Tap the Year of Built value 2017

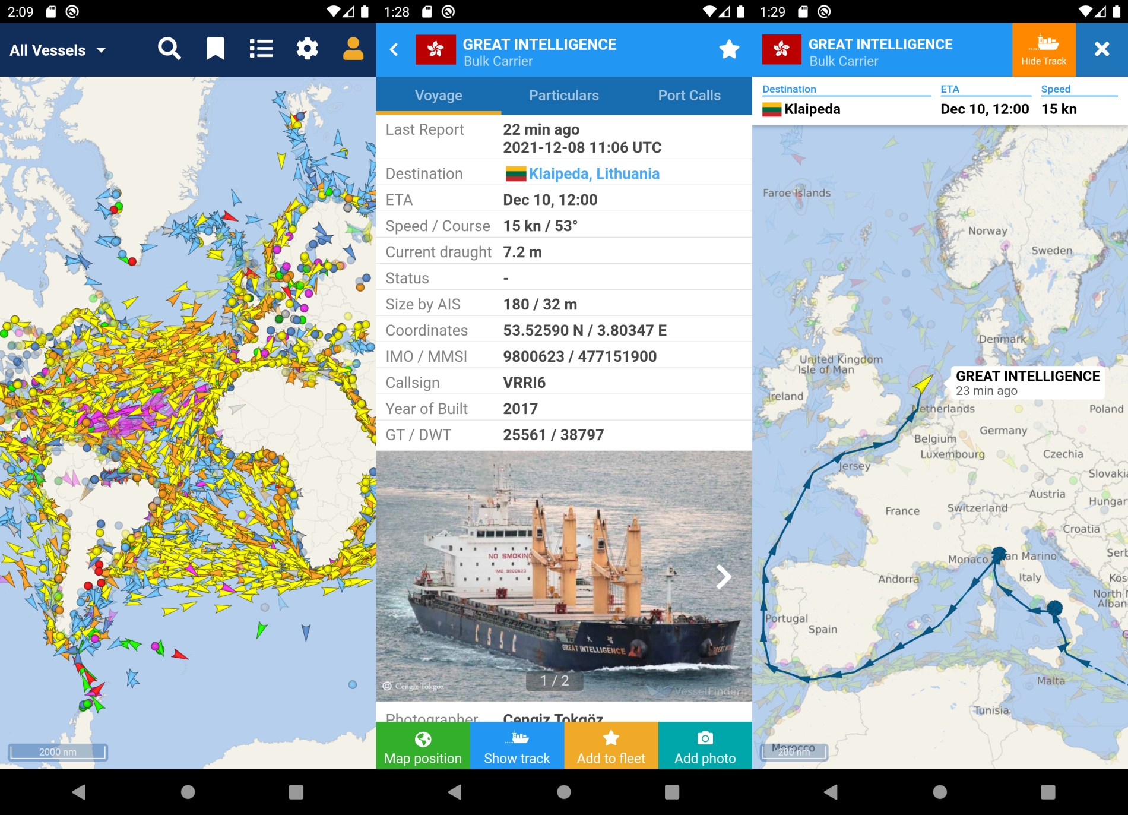point(520,409)
